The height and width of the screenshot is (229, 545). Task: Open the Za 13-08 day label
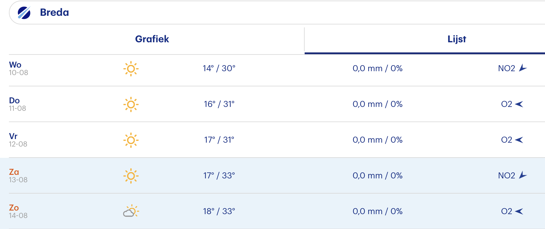tap(18, 176)
